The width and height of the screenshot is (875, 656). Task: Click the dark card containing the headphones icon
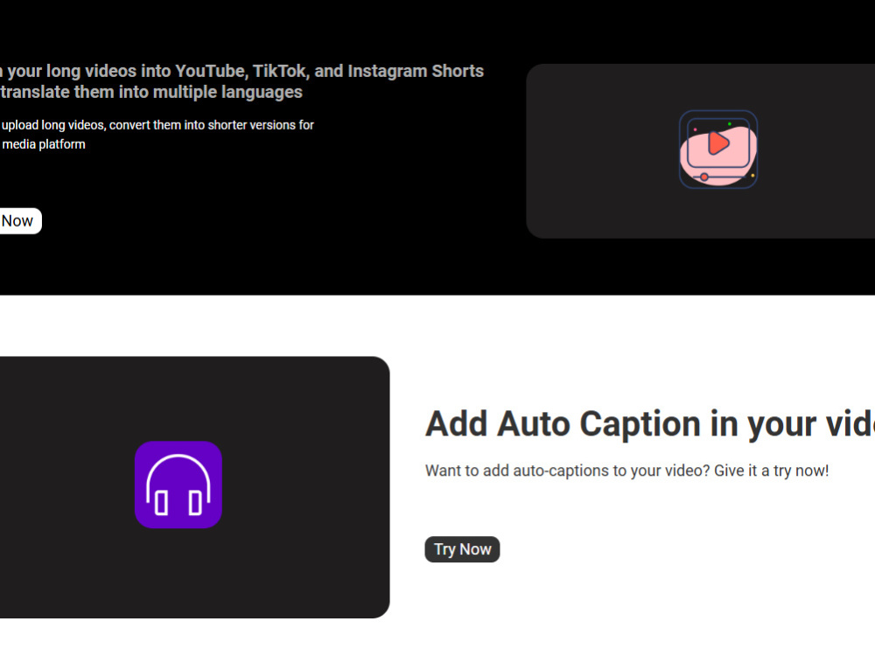point(195,487)
